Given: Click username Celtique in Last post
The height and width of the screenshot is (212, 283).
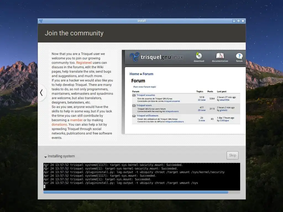Looking at the screenshot, I should point(224,120).
